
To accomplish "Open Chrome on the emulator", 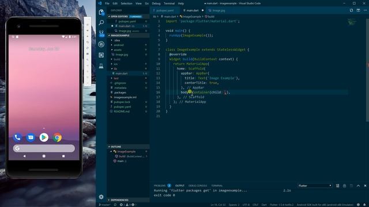I will pos(57,137).
